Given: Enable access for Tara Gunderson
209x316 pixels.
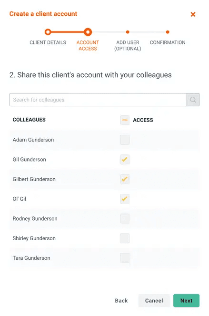Looking at the screenshot, I should coord(125,258).
